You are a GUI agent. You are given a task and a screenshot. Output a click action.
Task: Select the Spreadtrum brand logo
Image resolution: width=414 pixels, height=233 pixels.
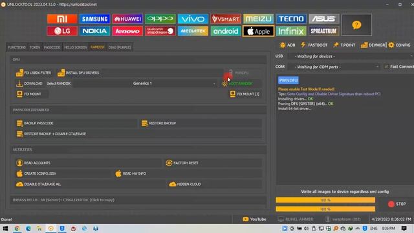coord(324,31)
